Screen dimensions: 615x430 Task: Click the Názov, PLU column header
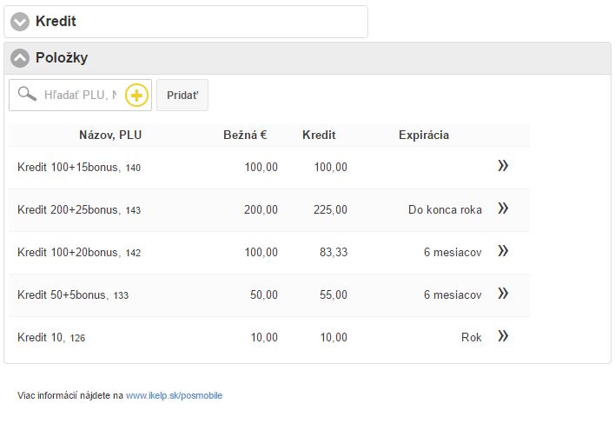(x=110, y=135)
